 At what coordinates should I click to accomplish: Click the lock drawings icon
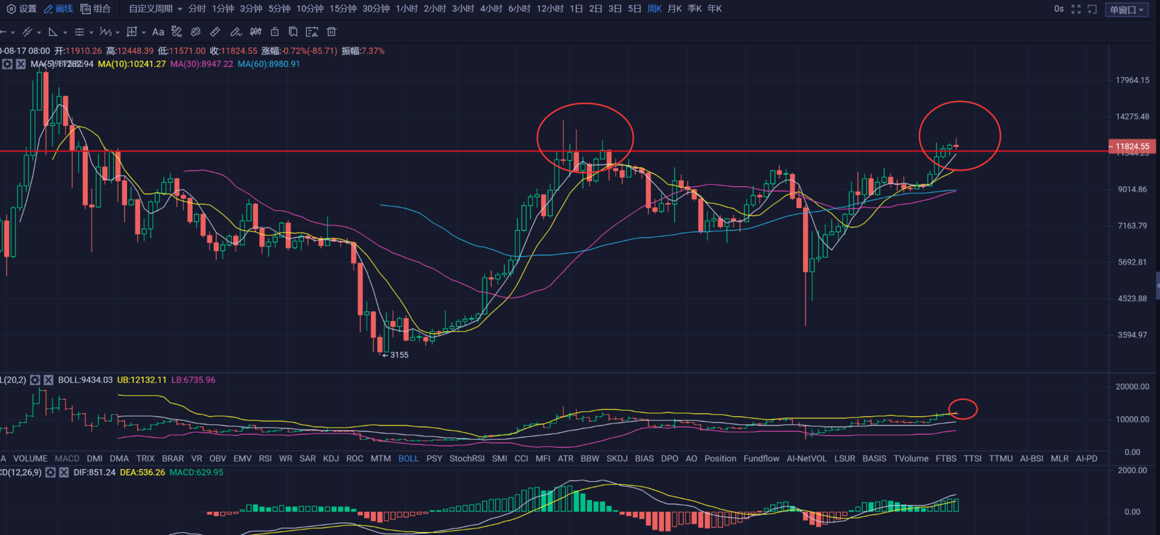pyautogui.click(x=275, y=32)
